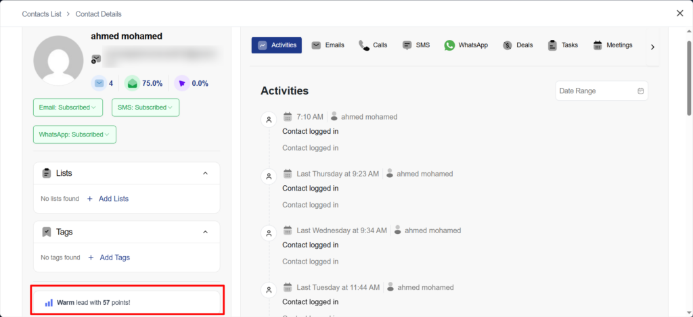Image resolution: width=693 pixels, height=317 pixels.
Task: Click the green open-rate envelope icon
Action: point(132,83)
